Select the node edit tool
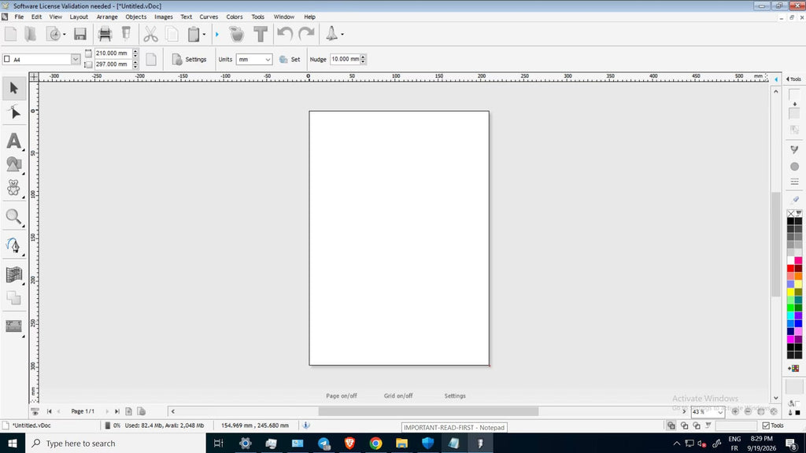This screenshot has width=806, height=453. click(x=14, y=112)
